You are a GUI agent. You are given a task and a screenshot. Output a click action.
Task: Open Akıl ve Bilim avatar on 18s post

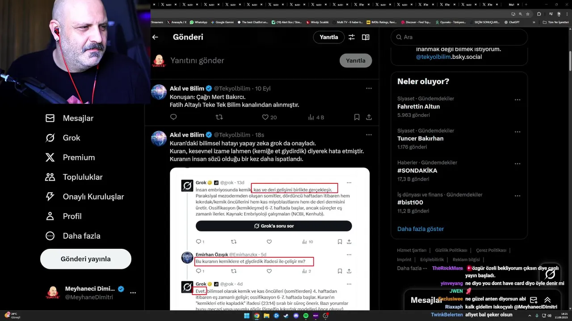click(x=159, y=139)
